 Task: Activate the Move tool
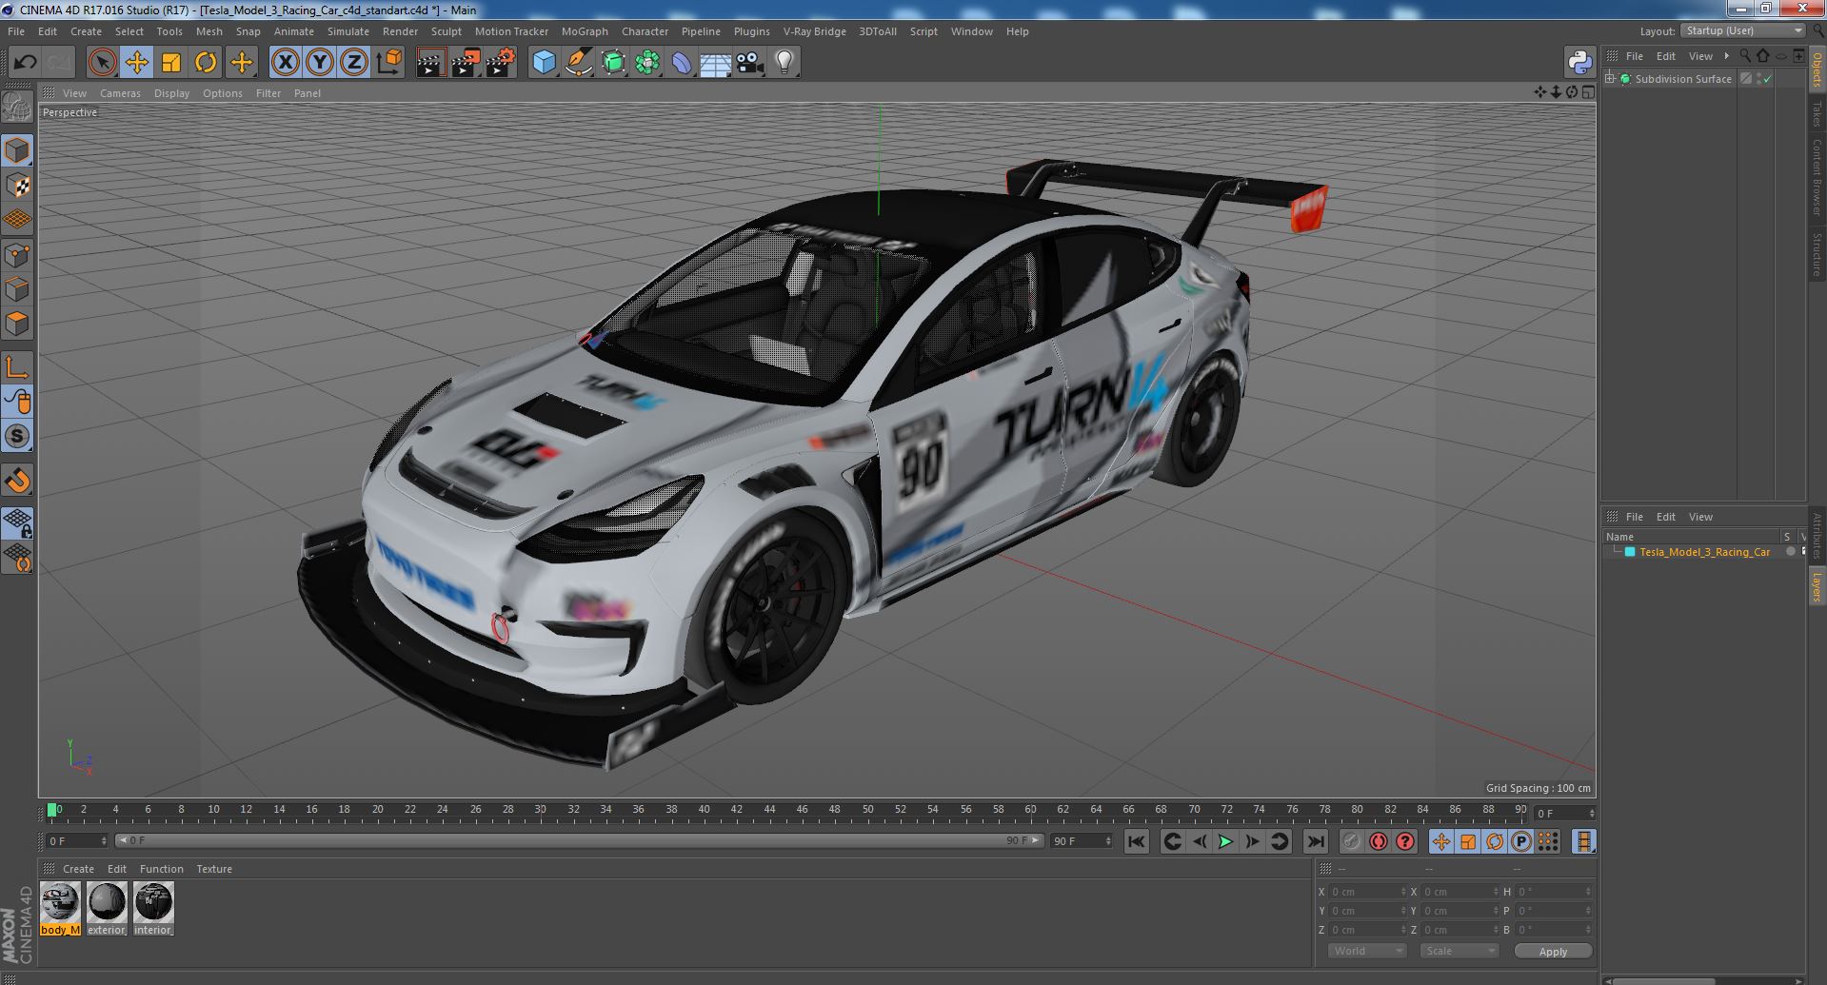(137, 63)
